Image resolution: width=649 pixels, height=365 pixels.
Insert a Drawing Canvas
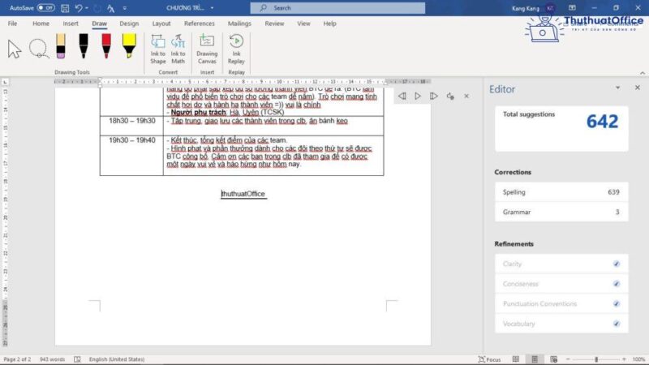[207, 49]
